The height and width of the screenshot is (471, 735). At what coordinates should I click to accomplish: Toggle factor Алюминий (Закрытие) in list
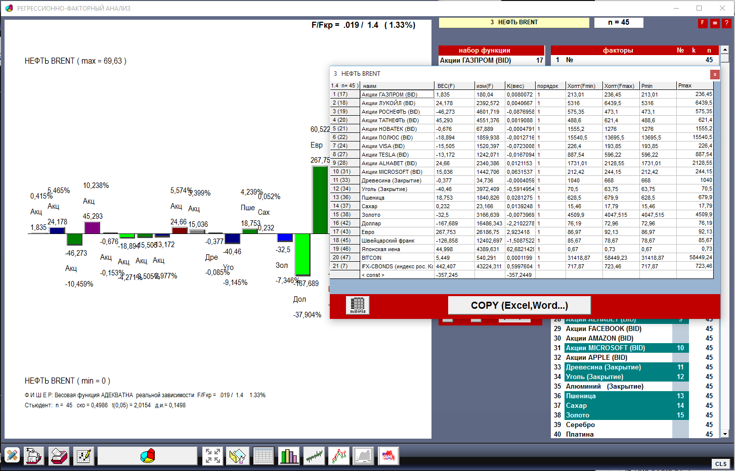click(x=604, y=387)
